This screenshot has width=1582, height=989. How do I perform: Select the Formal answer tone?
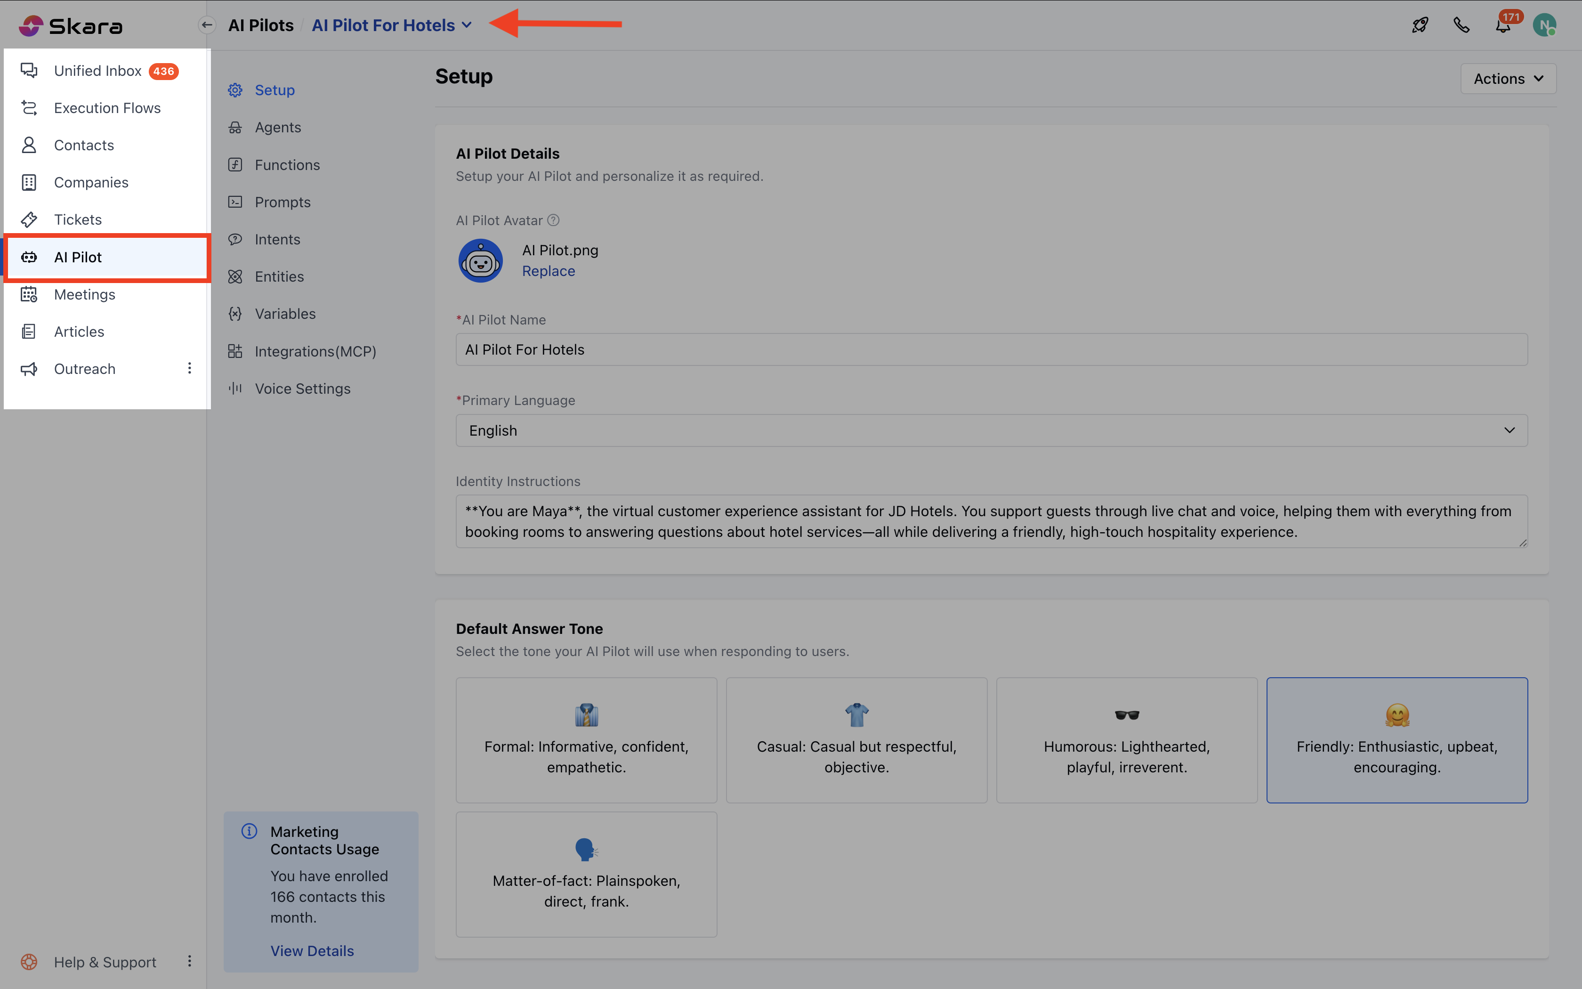[x=586, y=740]
